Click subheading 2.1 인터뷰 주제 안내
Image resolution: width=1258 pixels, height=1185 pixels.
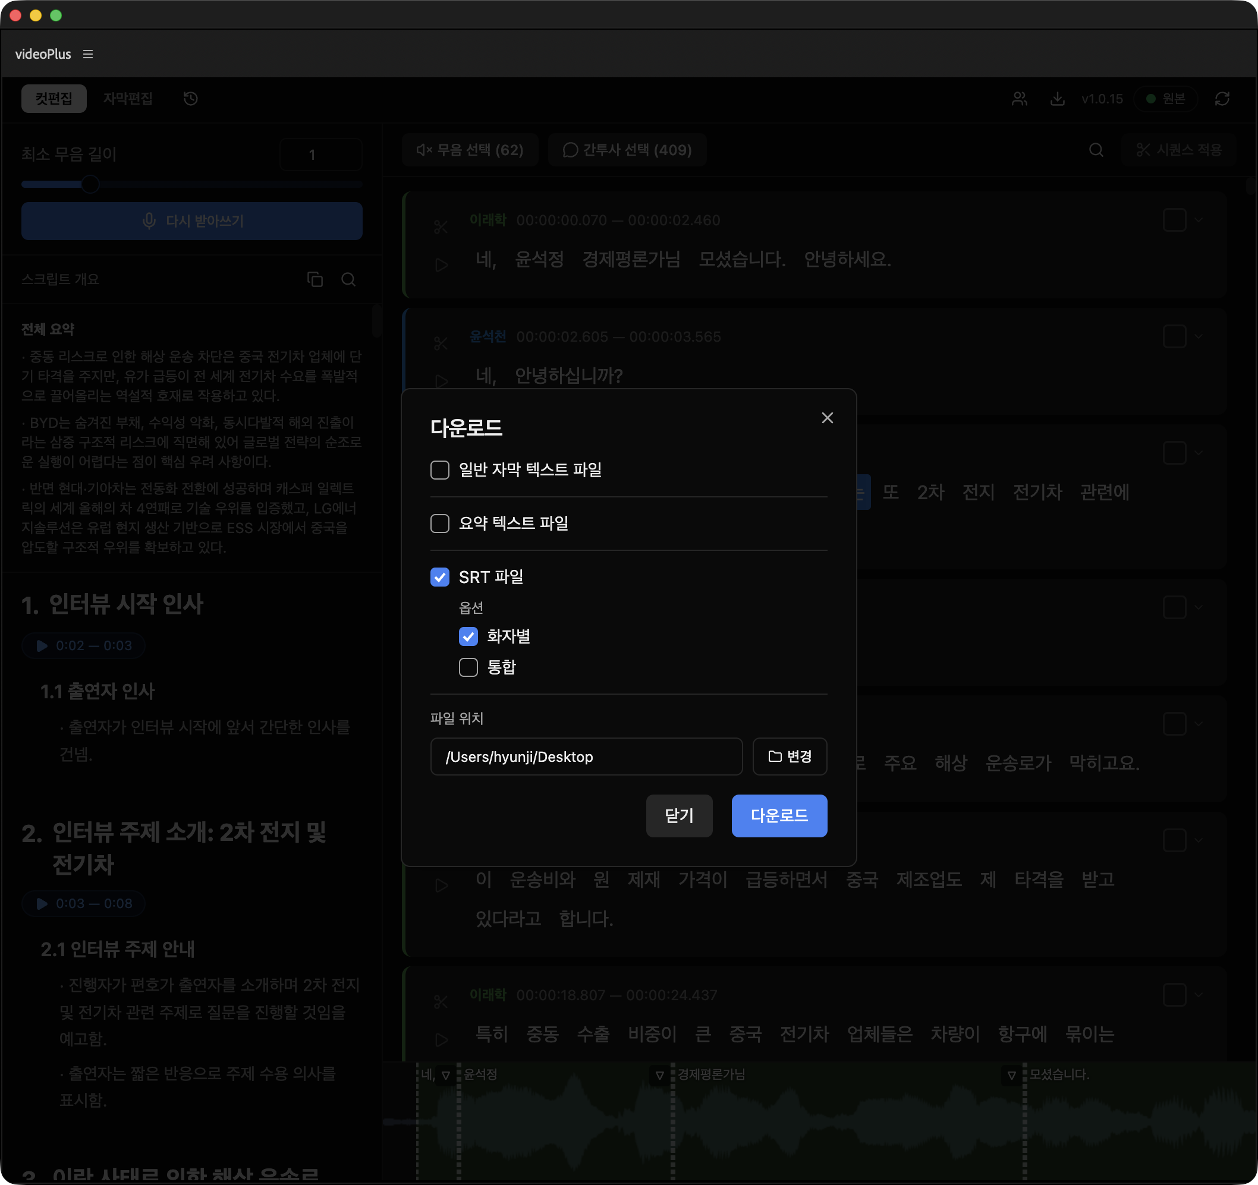[x=118, y=950]
